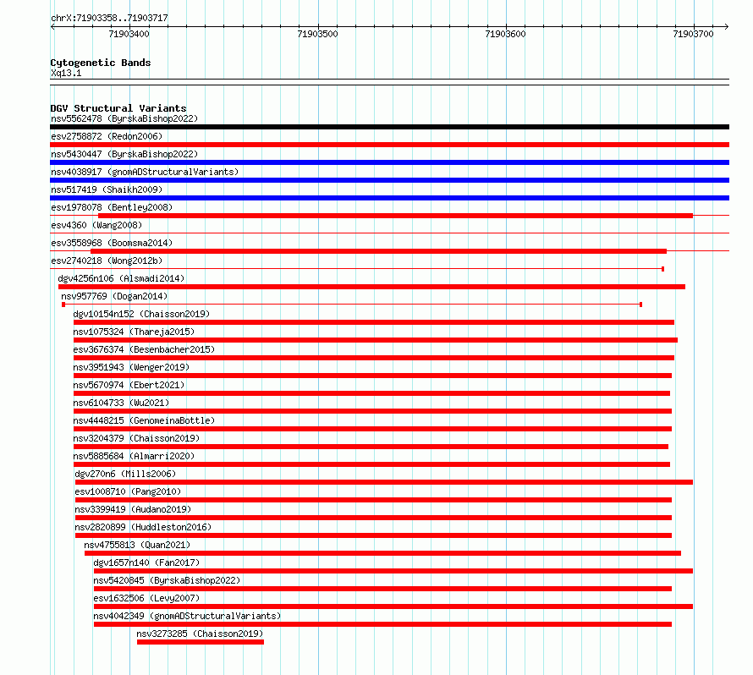Viewport: 753px width, 675px height.
Task: Click the nsv5430447 (ByrskaBishop2022) label
Action: click(x=124, y=154)
